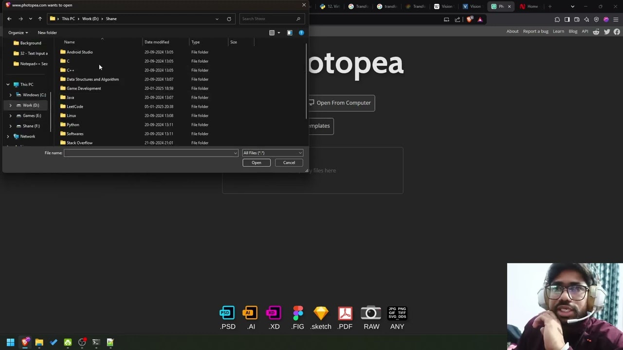Viewport: 623px width, 350px height.
Task: Select the Android Studio folder
Action: (80, 52)
